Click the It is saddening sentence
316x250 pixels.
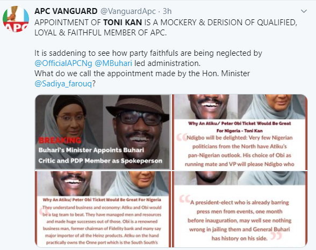(148, 53)
